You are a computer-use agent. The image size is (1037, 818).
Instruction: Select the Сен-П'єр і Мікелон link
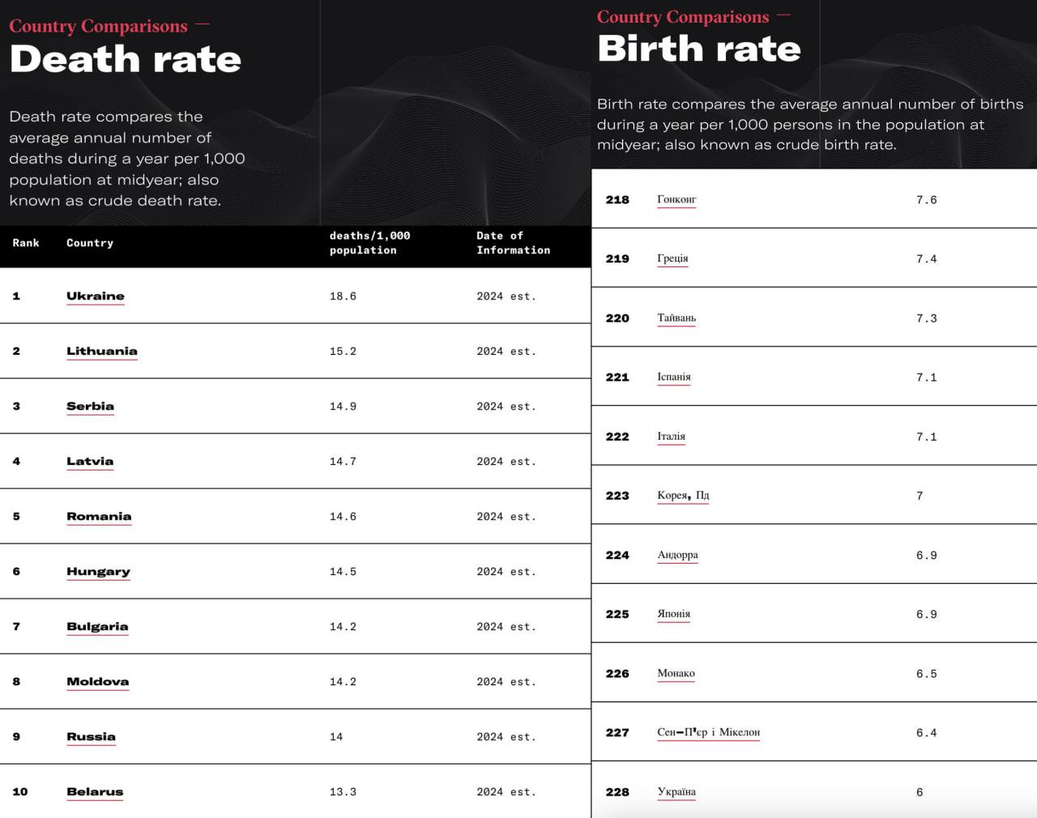point(708,732)
